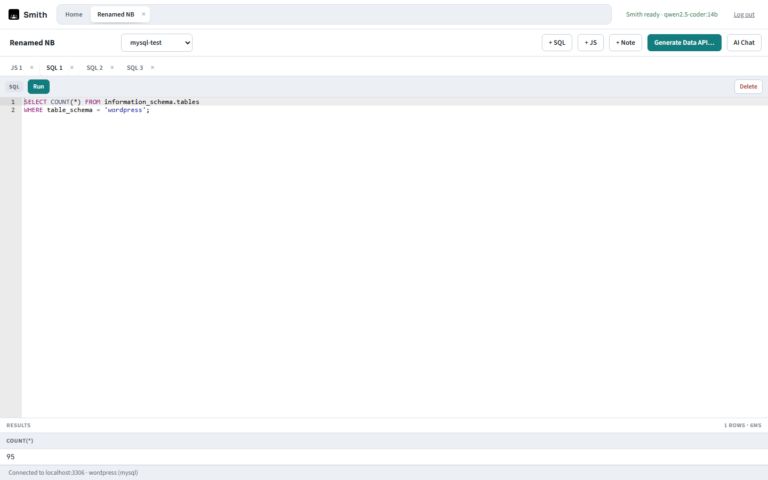Screen dimensions: 768x480
Task: Click the RESULTS section label
Action: pos(19,425)
